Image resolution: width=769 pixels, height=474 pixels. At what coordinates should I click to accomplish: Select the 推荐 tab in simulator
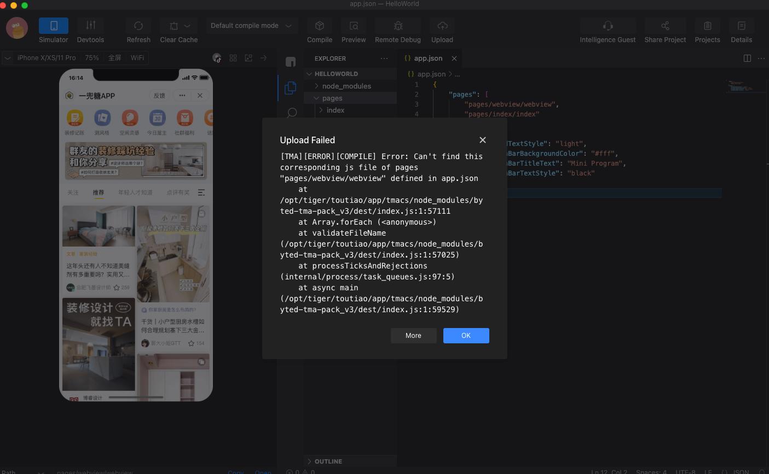99,192
